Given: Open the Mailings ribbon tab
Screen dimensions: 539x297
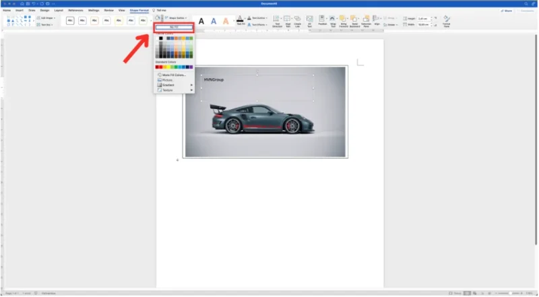Looking at the screenshot, I should pos(94,10).
